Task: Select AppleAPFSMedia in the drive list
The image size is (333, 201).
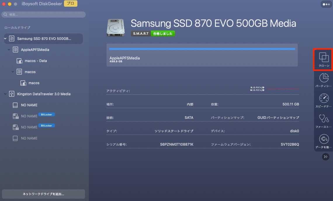Action: click(35, 50)
